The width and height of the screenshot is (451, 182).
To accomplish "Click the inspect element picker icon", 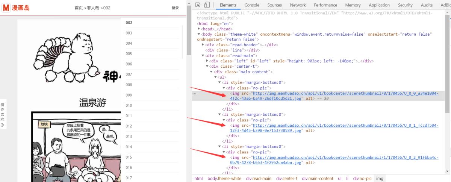I will [x=198, y=5].
